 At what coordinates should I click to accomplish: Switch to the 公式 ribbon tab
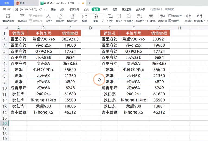pos(86,10)
